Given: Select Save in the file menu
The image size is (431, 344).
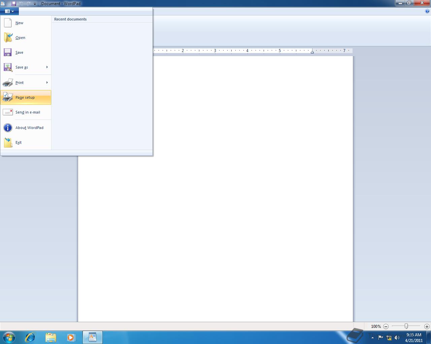Looking at the screenshot, I should coord(26,52).
